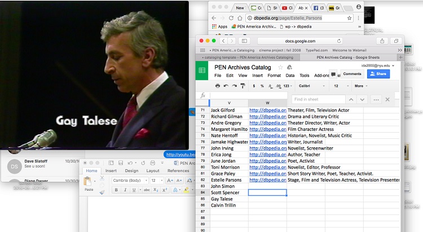423x232 pixels.
Task: Switch to the Layout tab in Word
Action: pyautogui.click(x=153, y=170)
